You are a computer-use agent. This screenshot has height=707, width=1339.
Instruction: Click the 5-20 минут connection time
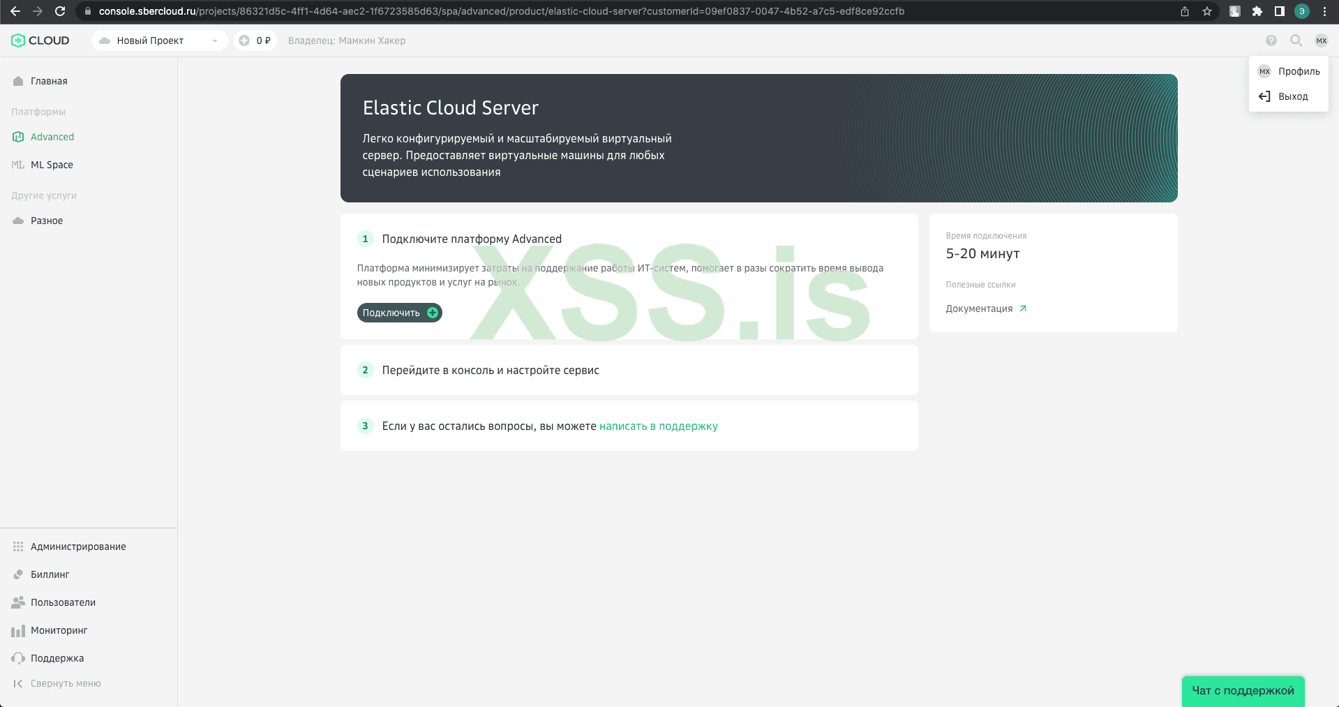point(982,253)
